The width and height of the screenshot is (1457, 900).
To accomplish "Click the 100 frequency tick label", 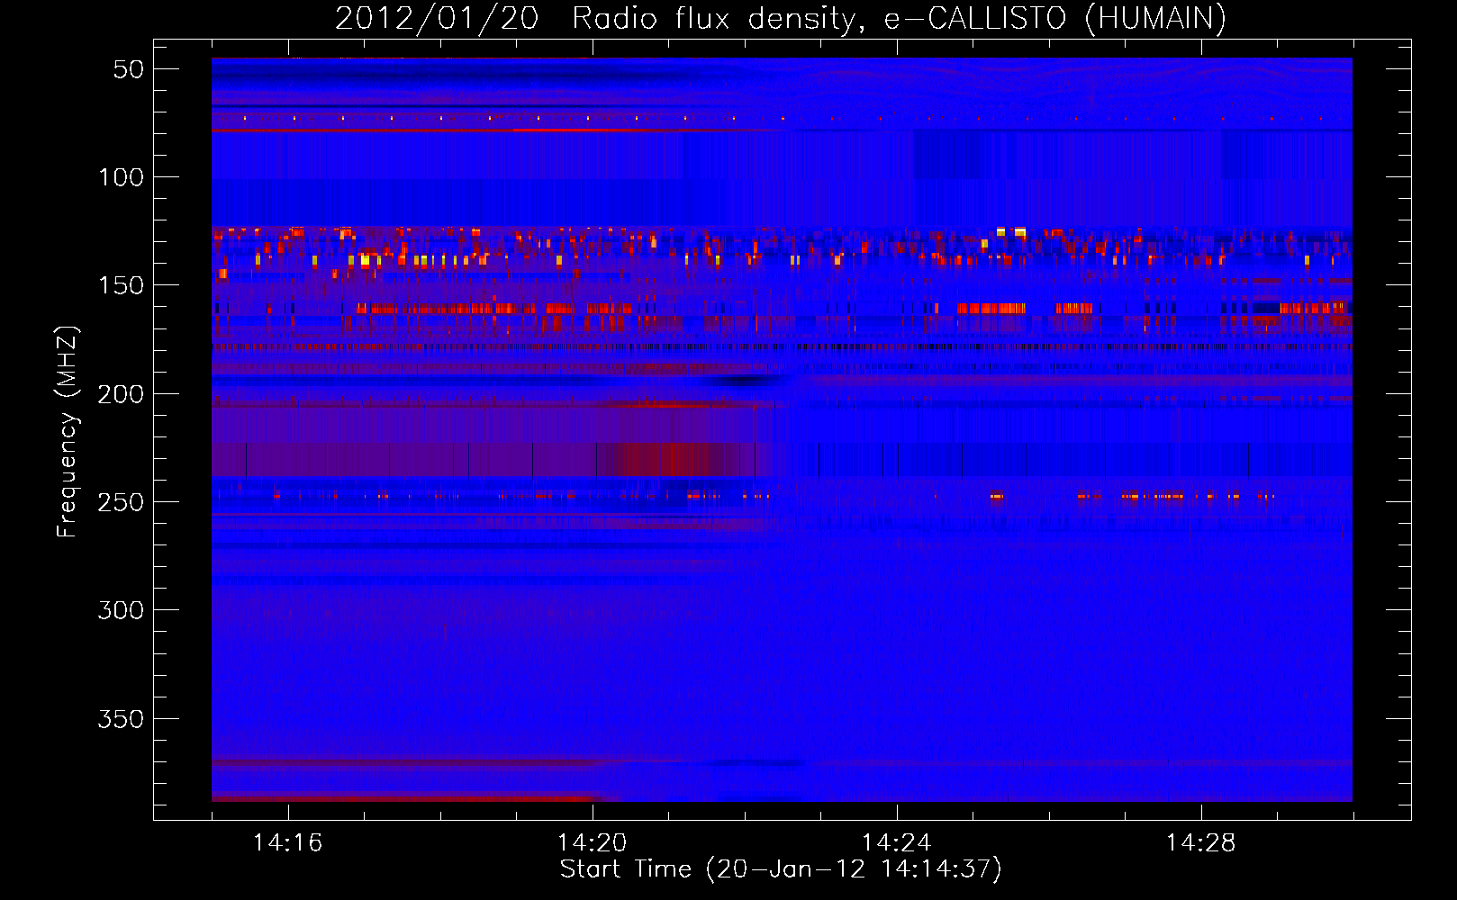I will pyautogui.click(x=121, y=177).
